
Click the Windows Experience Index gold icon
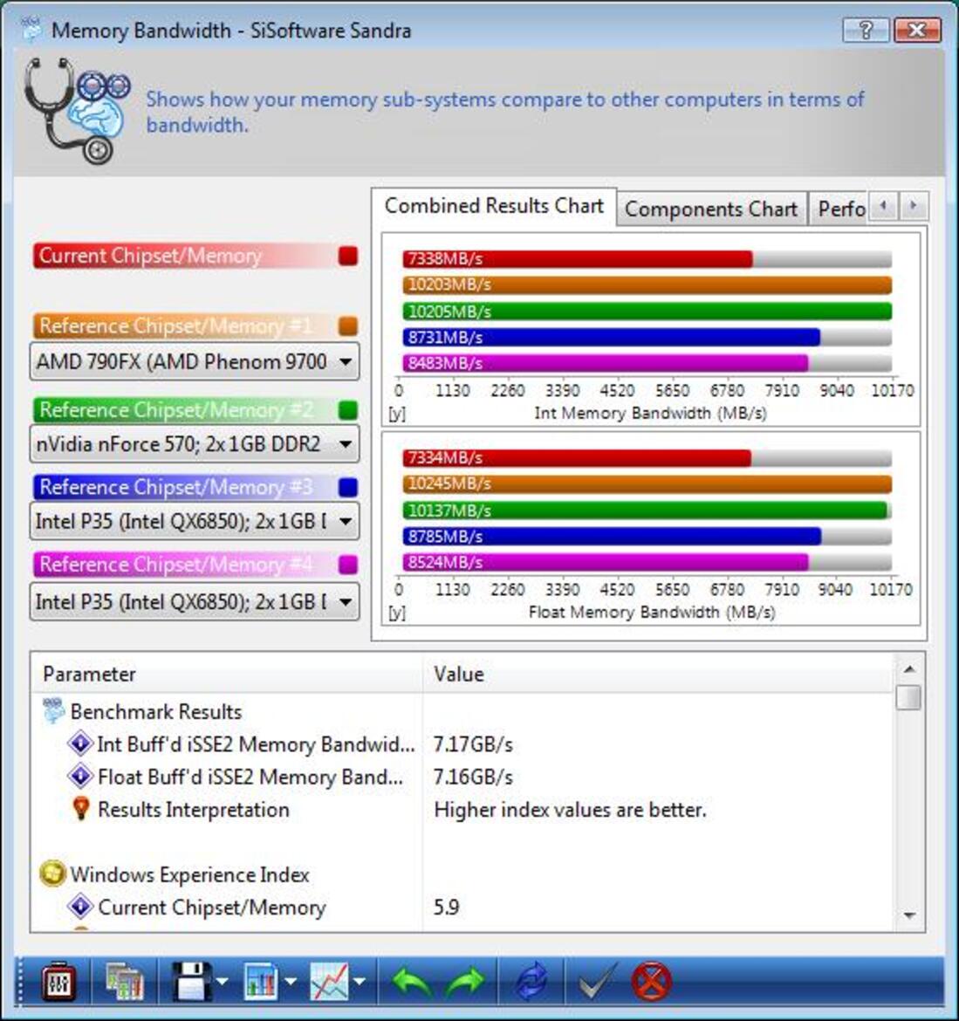(x=52, y=874)
